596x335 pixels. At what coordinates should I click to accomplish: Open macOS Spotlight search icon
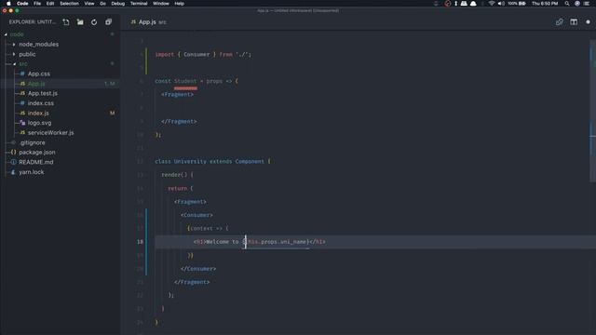(x=567, y=4)
